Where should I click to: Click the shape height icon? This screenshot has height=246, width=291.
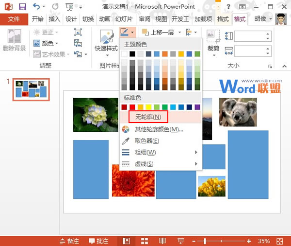228,36
